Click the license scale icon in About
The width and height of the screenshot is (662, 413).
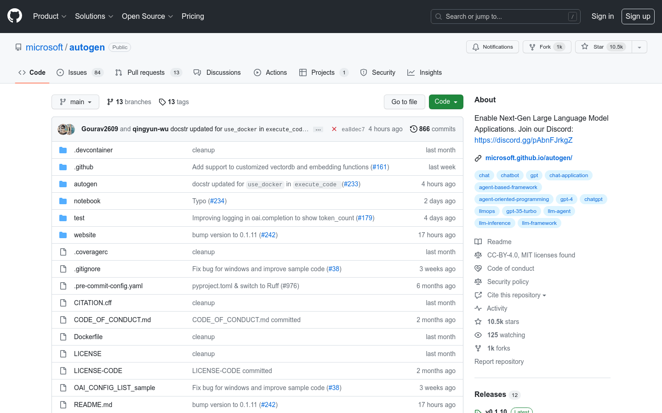tap(478, 255)
